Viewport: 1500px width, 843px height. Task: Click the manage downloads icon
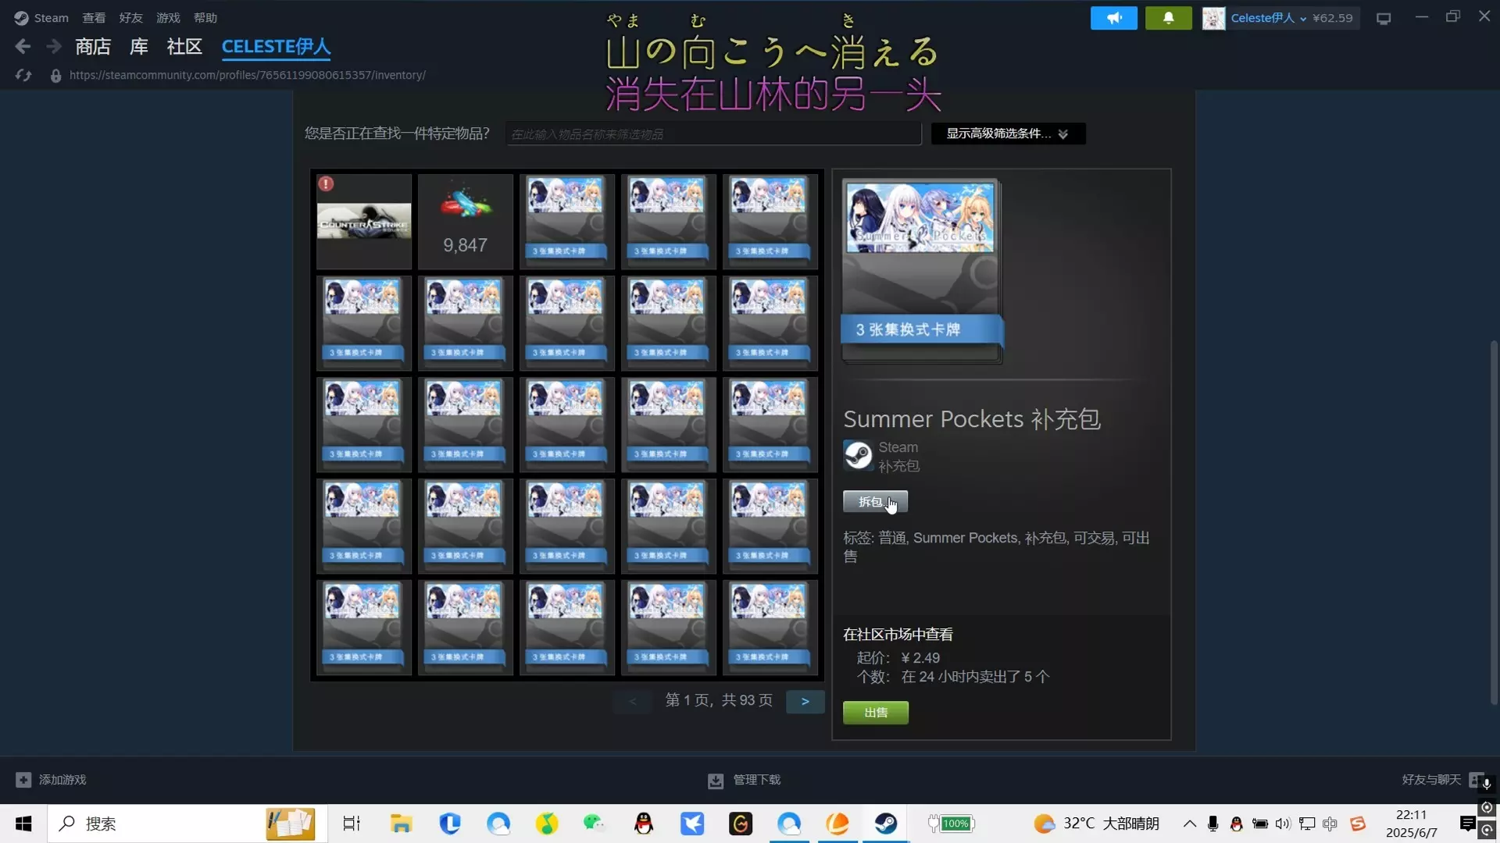pos(716,781)
